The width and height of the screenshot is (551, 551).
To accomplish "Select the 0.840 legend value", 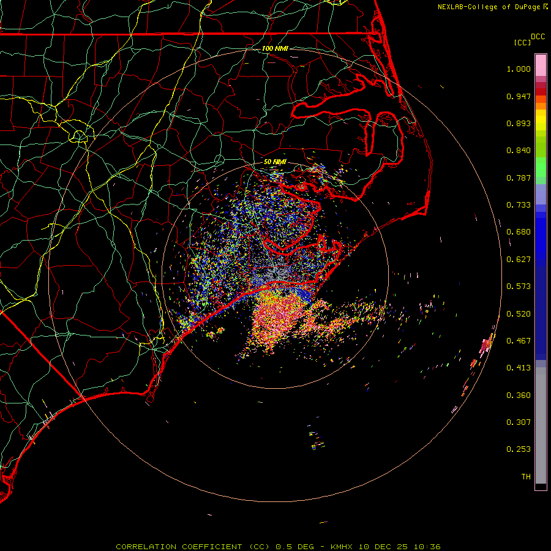I will (x=519, y=151).
